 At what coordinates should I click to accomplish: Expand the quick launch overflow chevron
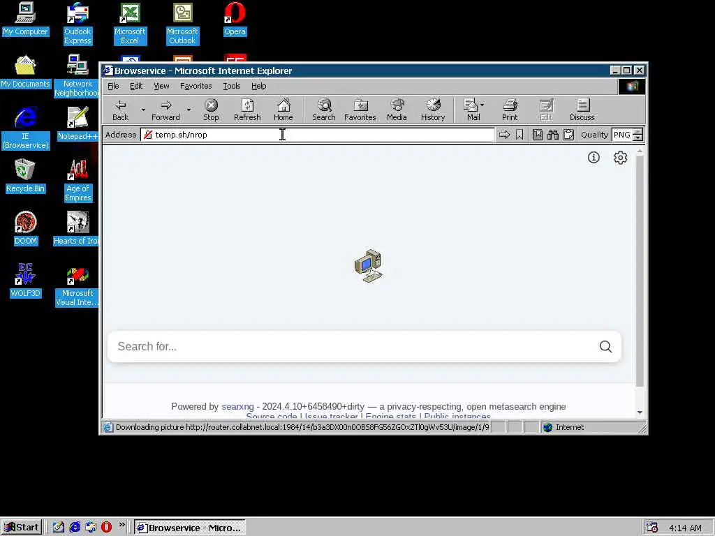coord(121,525)
